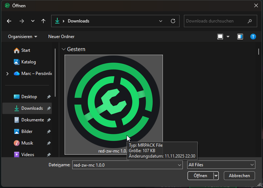Open recent locations chevron beside forward arrow
The image size is (263, 188).
pyautogui.click(x=33, y=21)
